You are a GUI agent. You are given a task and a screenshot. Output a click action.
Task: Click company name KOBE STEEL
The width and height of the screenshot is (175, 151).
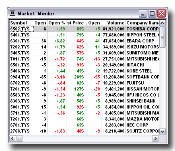point(139,71)
